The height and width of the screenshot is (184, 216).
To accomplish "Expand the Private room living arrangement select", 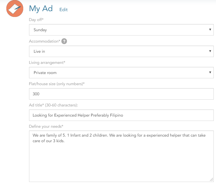I will (x=121, y=72).
